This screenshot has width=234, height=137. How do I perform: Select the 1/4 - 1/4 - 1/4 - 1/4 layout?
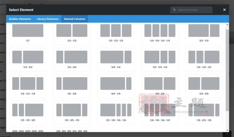[x=160, y=33]
